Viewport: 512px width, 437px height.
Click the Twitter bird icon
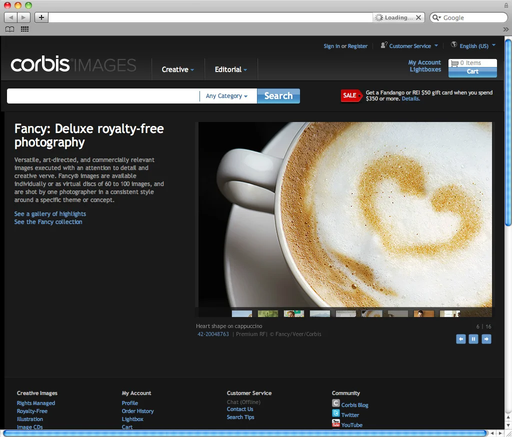(x=336, y=413)
